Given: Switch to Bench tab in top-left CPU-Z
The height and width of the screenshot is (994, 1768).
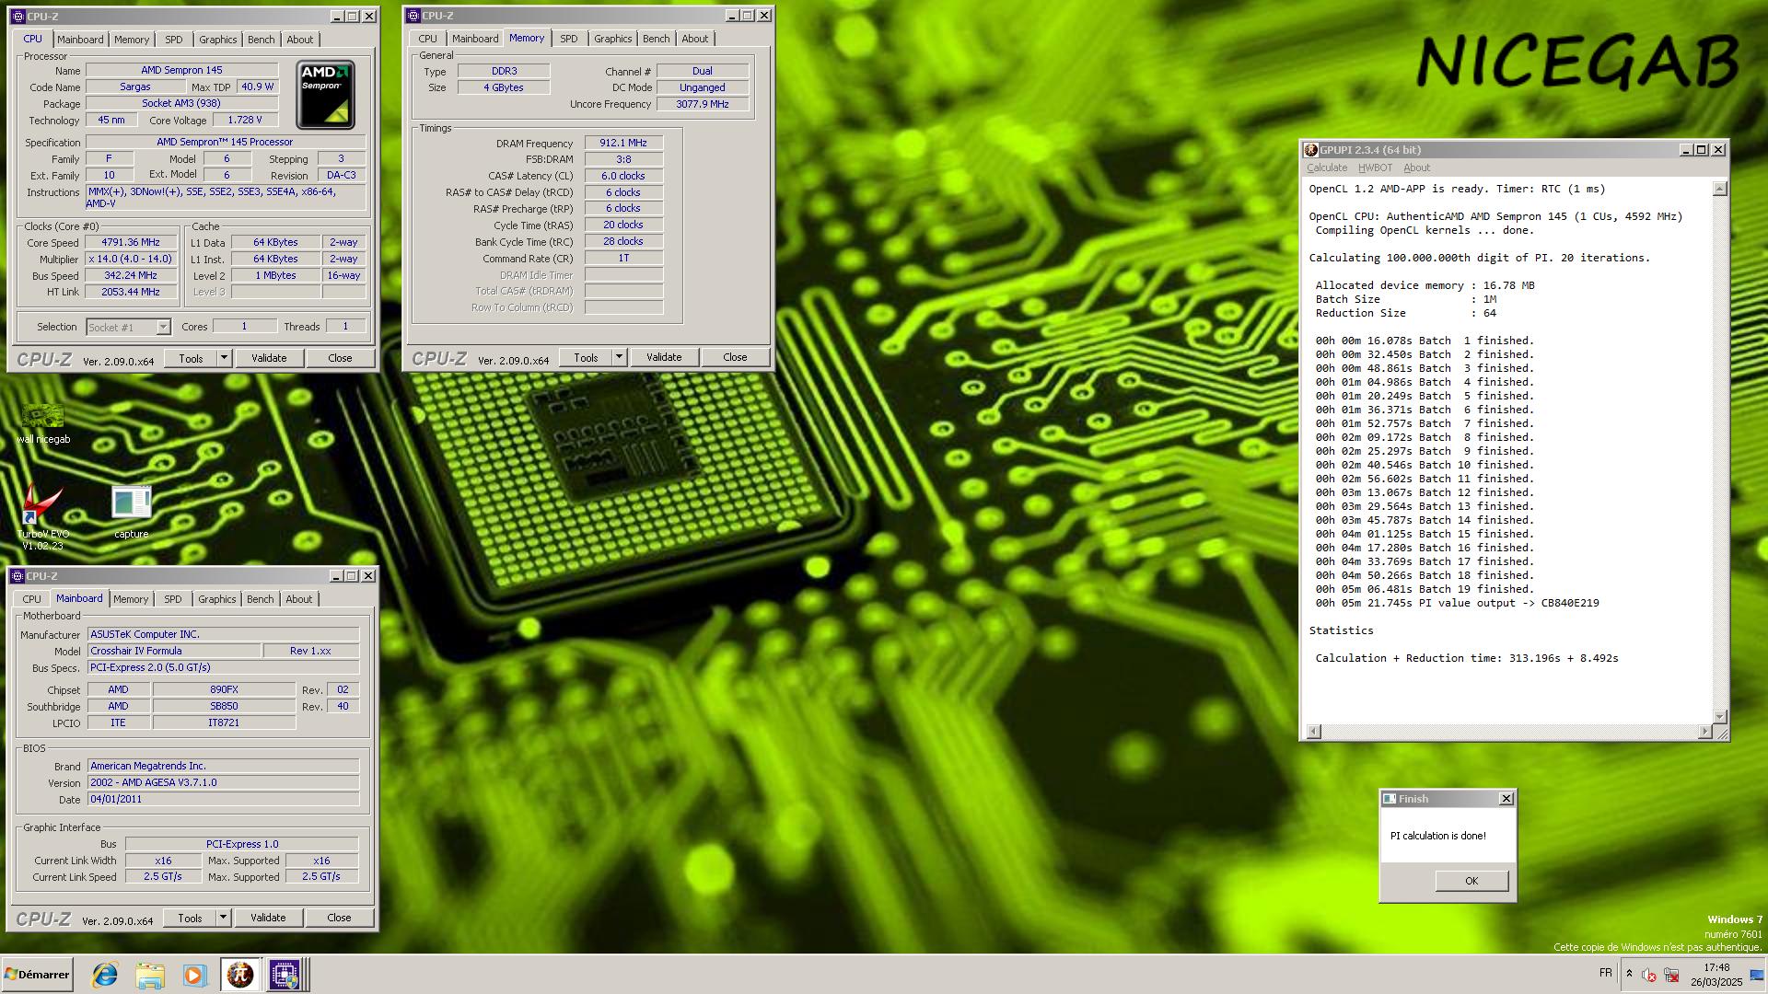Looking at the screenshot, I should pos(262,40).
